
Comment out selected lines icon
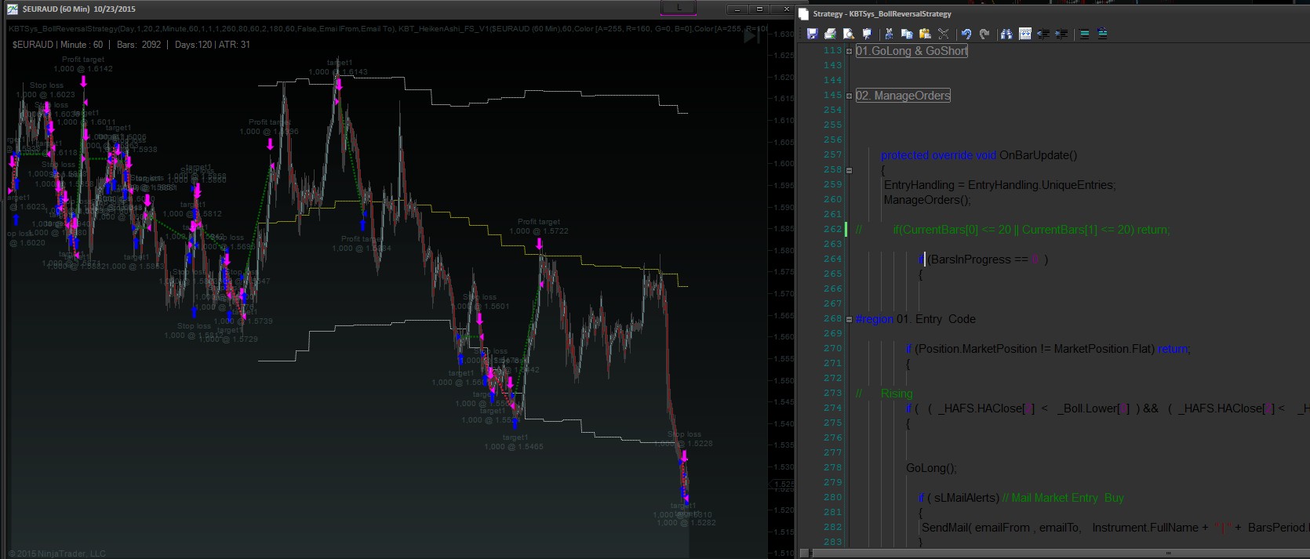tap(1084, 34)
